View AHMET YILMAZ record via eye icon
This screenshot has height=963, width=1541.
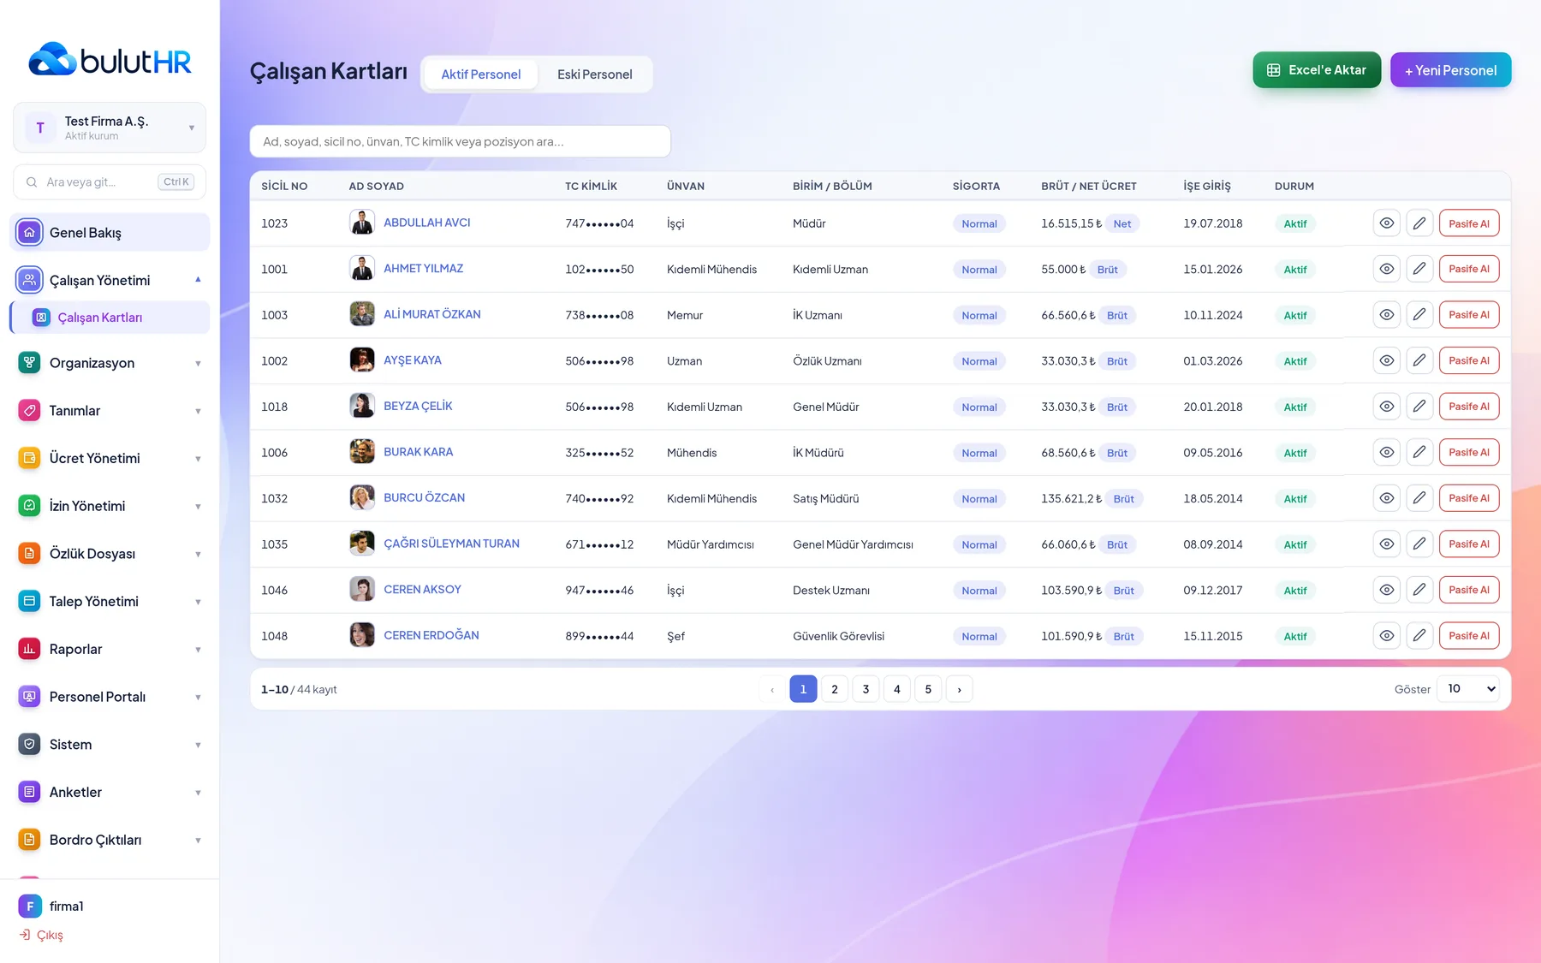point(1387,269)
